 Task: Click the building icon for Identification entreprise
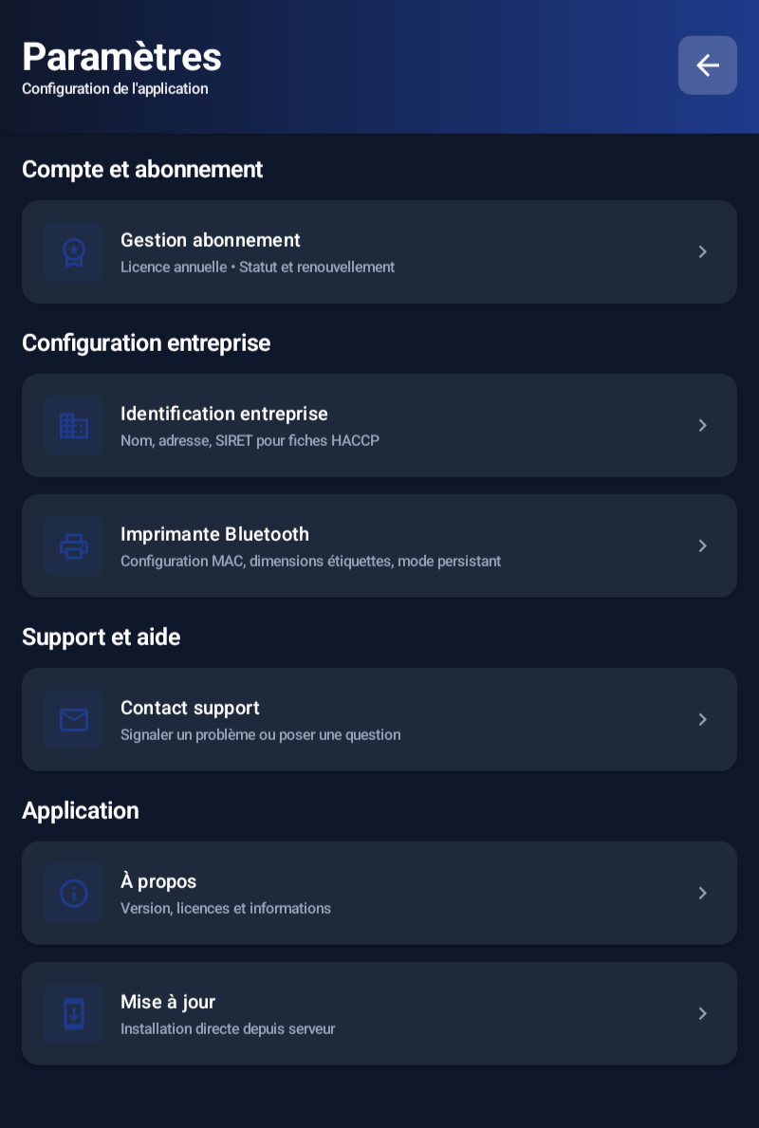[74, 425]
